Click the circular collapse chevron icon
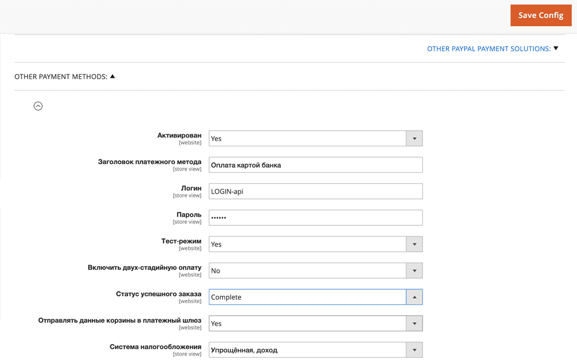Screen dimensions: 577x363 (38, 106)
